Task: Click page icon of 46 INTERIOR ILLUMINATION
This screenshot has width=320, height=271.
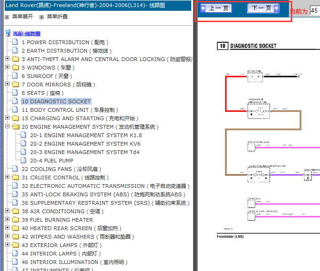Action: (x=15, y=262)
